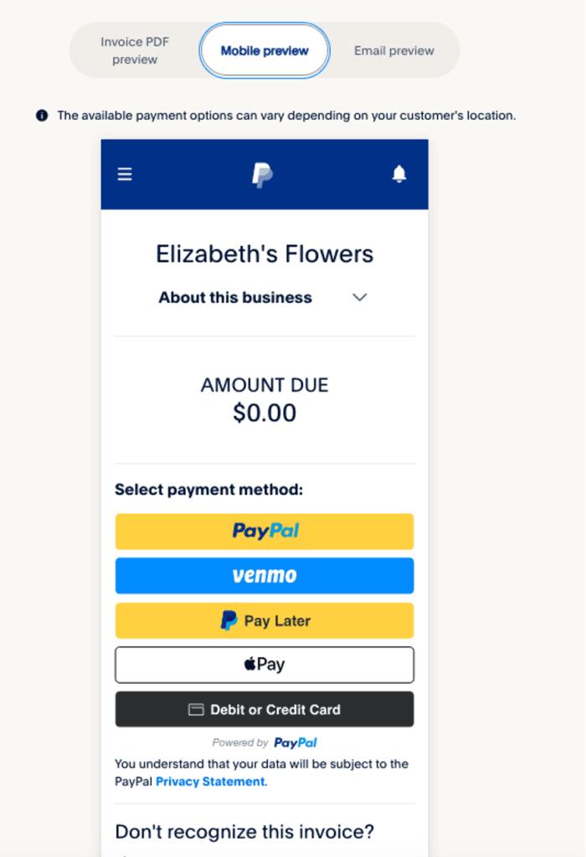Open notifications via the bell icon
This screenshot has width=586, height=857.
pos(399,173)
